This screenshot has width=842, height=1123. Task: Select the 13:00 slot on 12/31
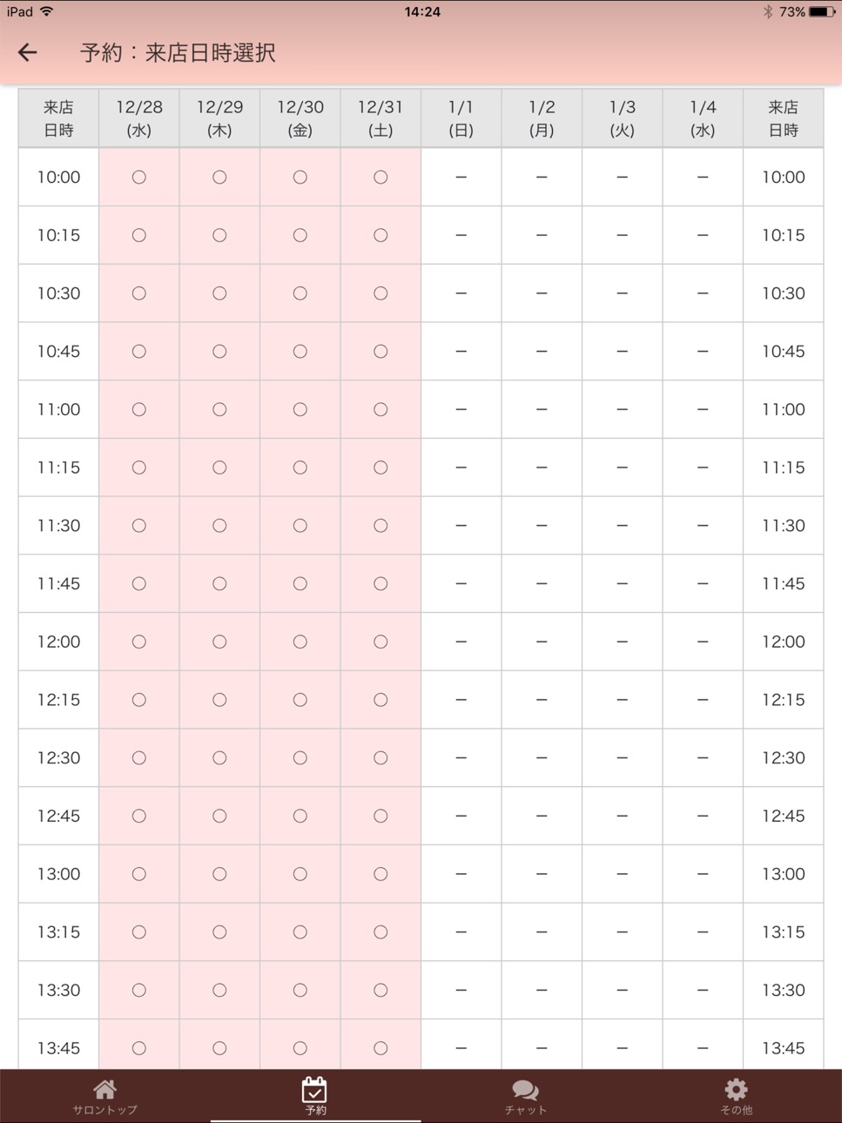(x=381, y=874)
